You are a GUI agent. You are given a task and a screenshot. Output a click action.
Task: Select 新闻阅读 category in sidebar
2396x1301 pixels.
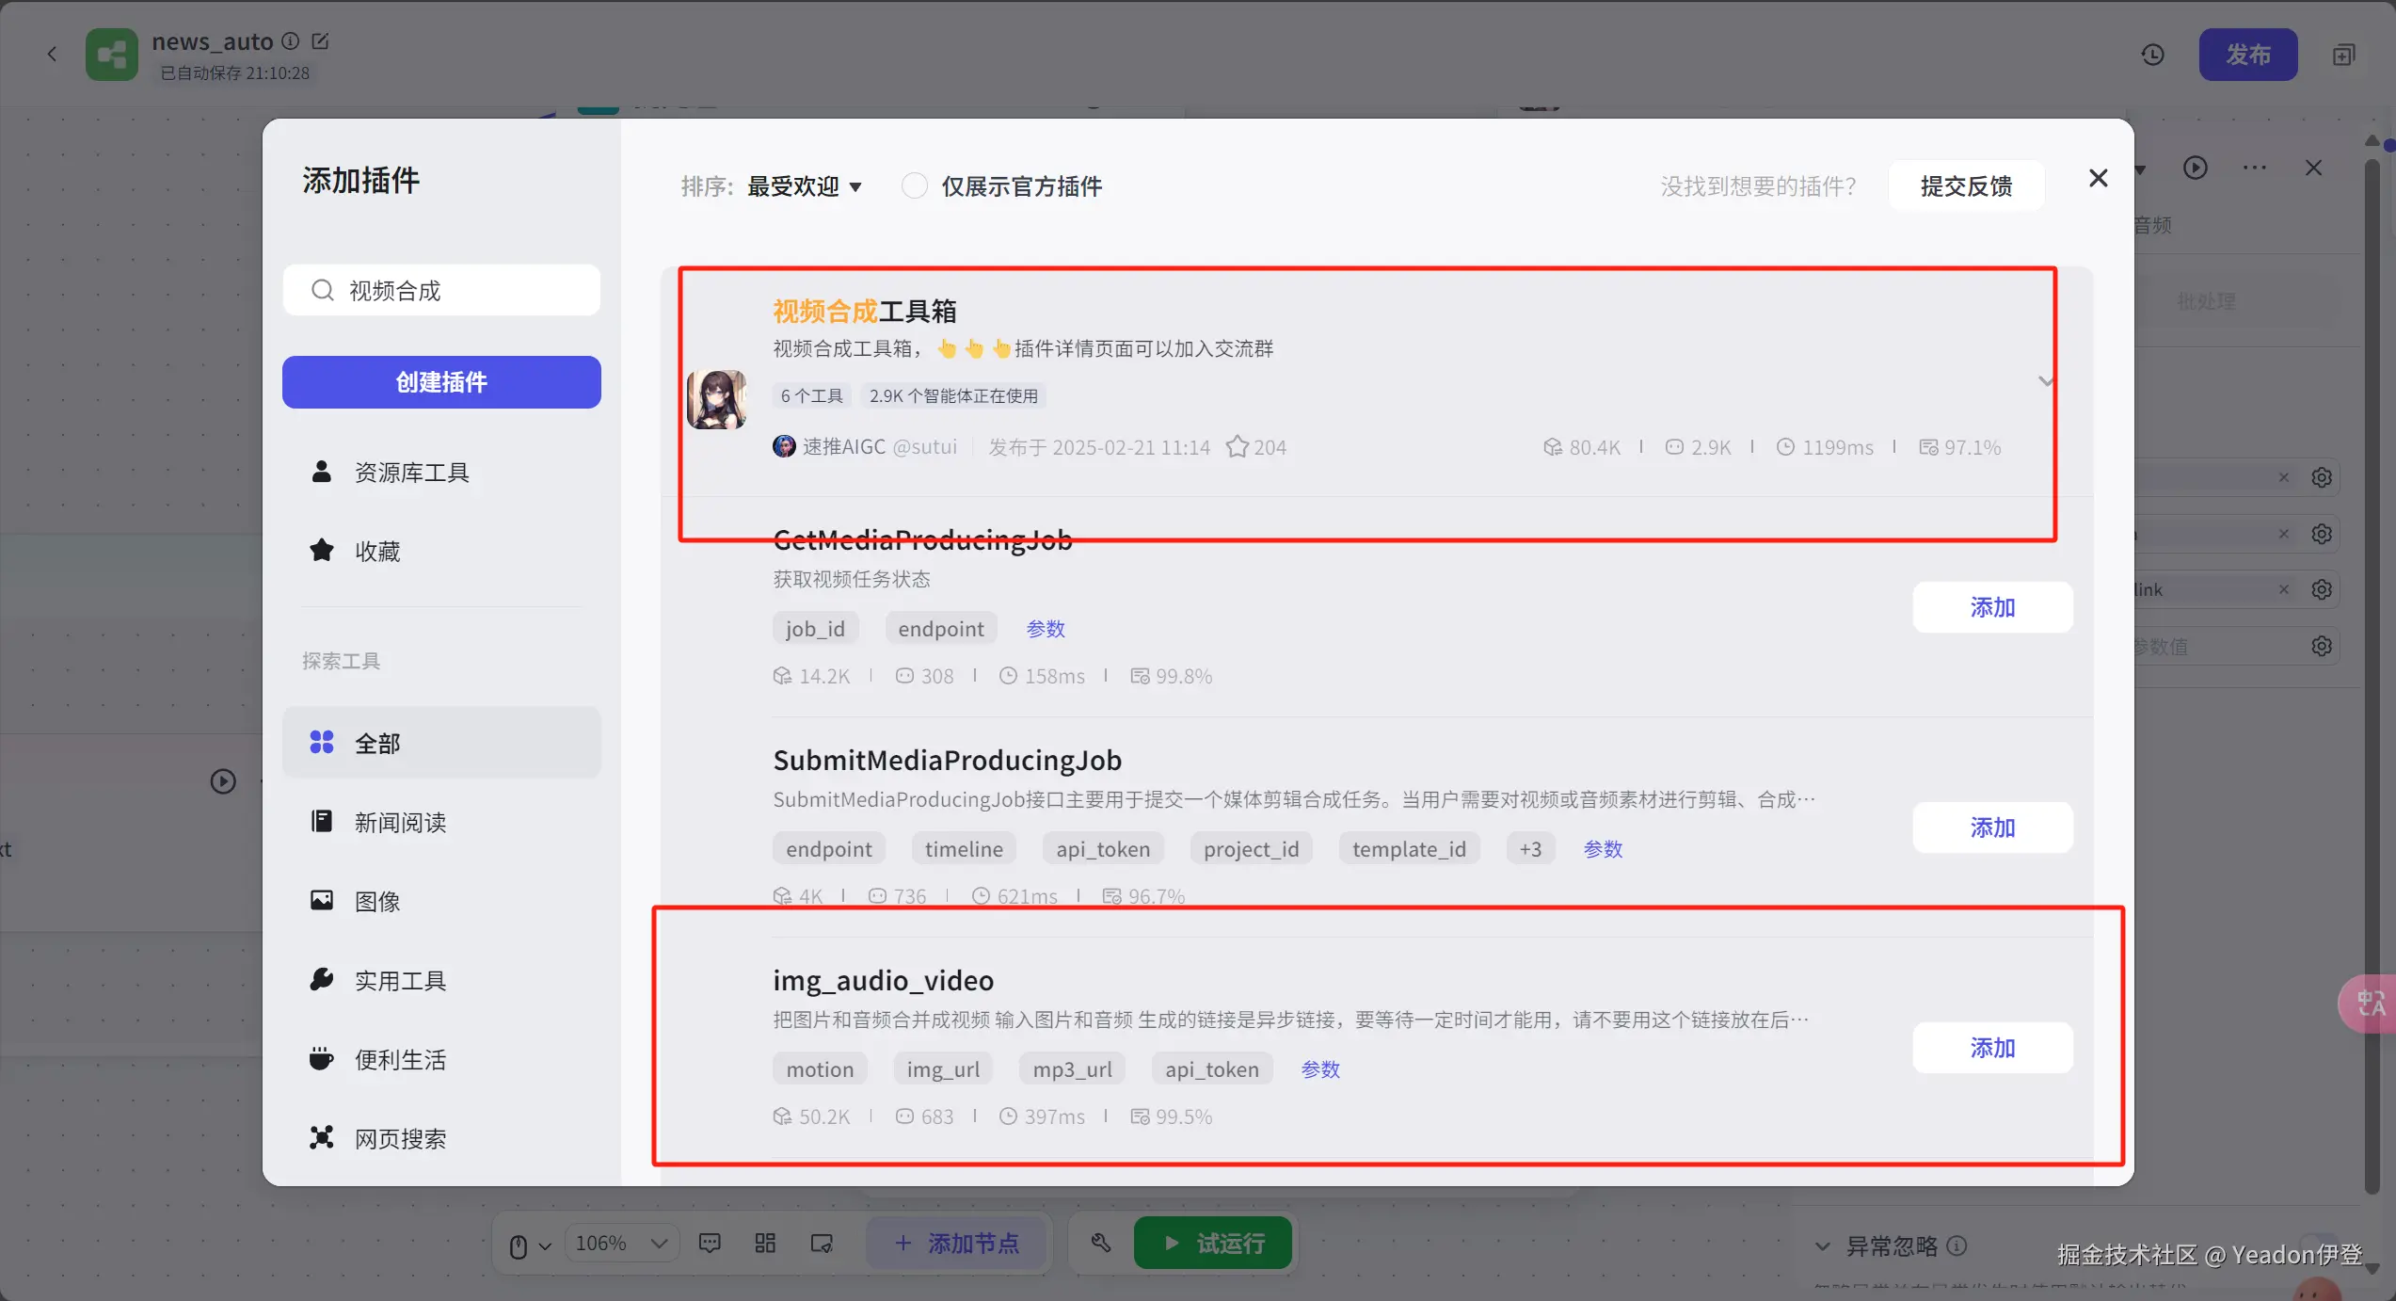coord(401,823)
